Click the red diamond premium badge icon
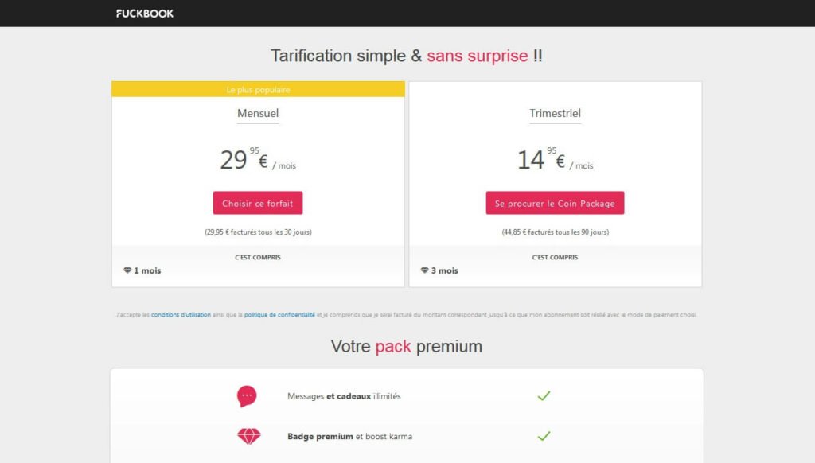Viewport: 815px width, 463px height. (248, 436)
